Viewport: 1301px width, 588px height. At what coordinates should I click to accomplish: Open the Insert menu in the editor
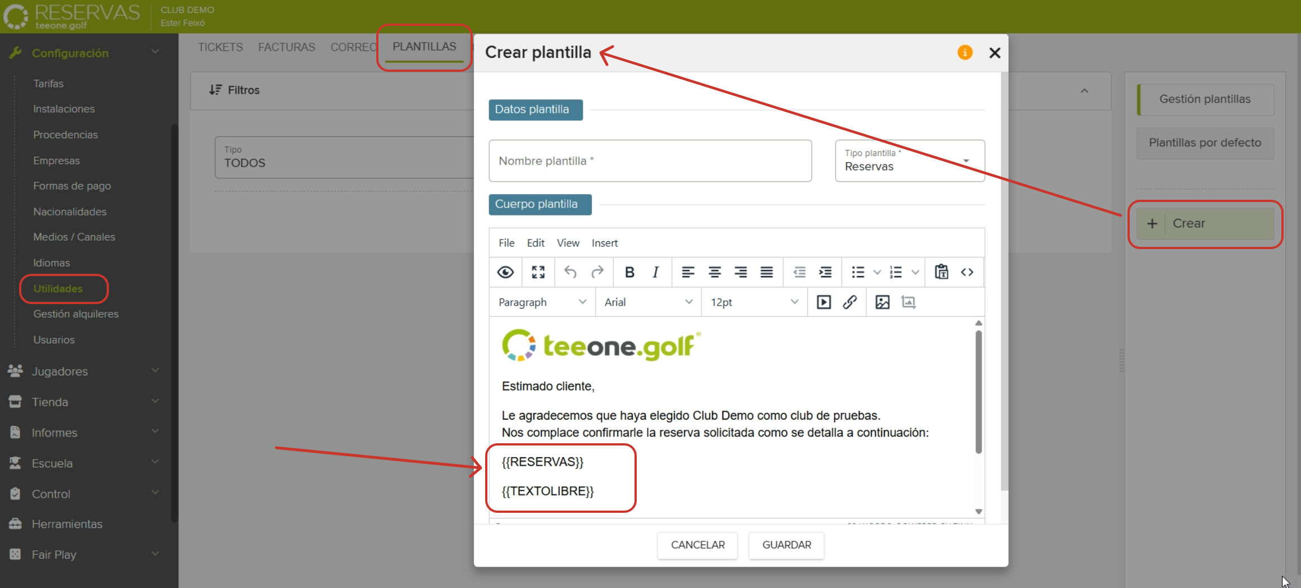click(x=604, y=242)
